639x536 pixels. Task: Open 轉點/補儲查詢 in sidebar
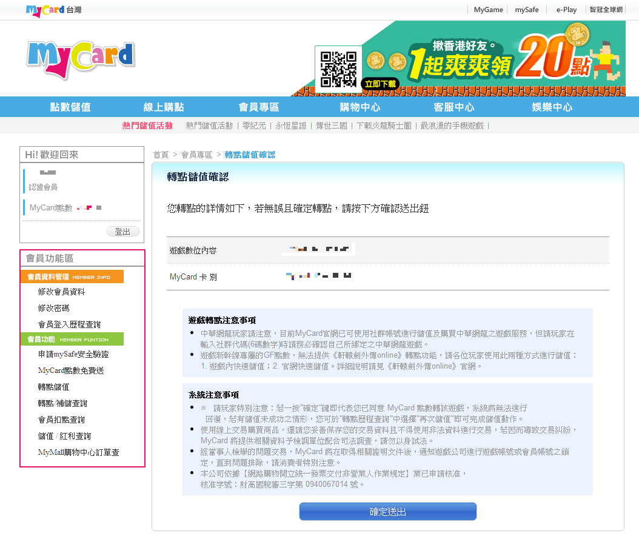tap(62, 403)
